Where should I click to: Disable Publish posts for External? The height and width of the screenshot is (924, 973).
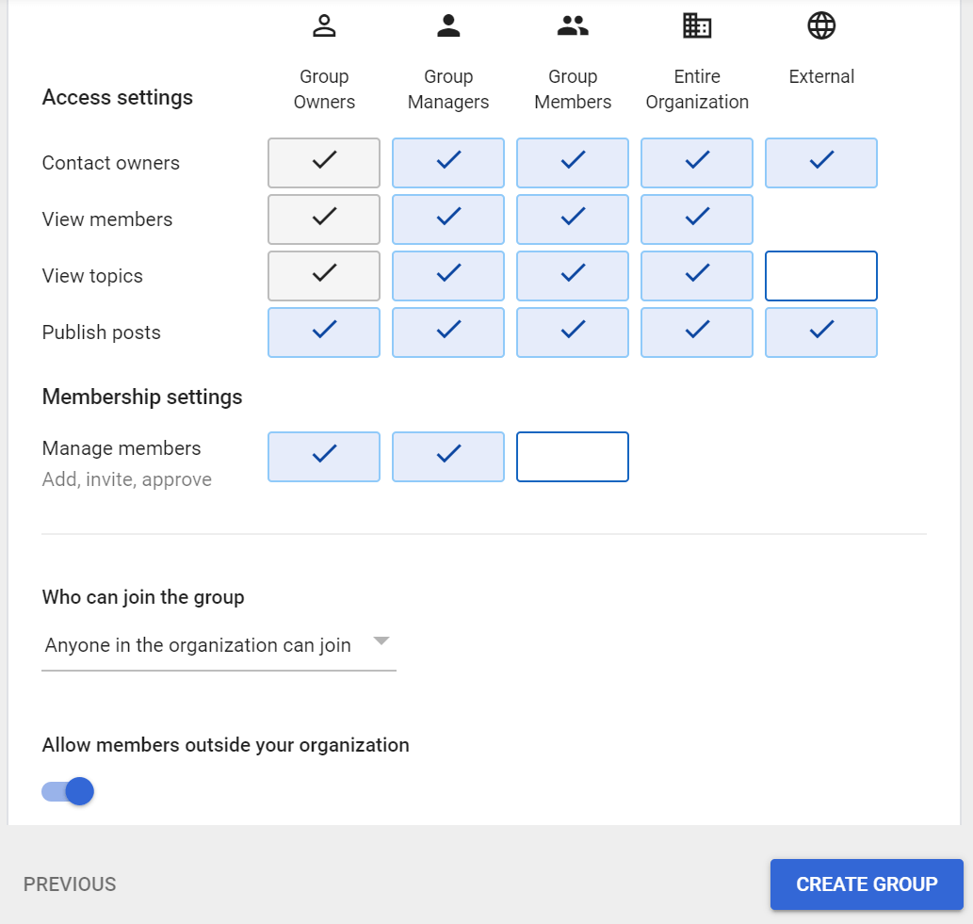(x=821, y=332)
